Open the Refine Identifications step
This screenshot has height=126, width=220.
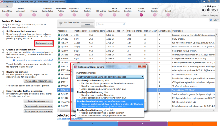[x=114, y=15]
